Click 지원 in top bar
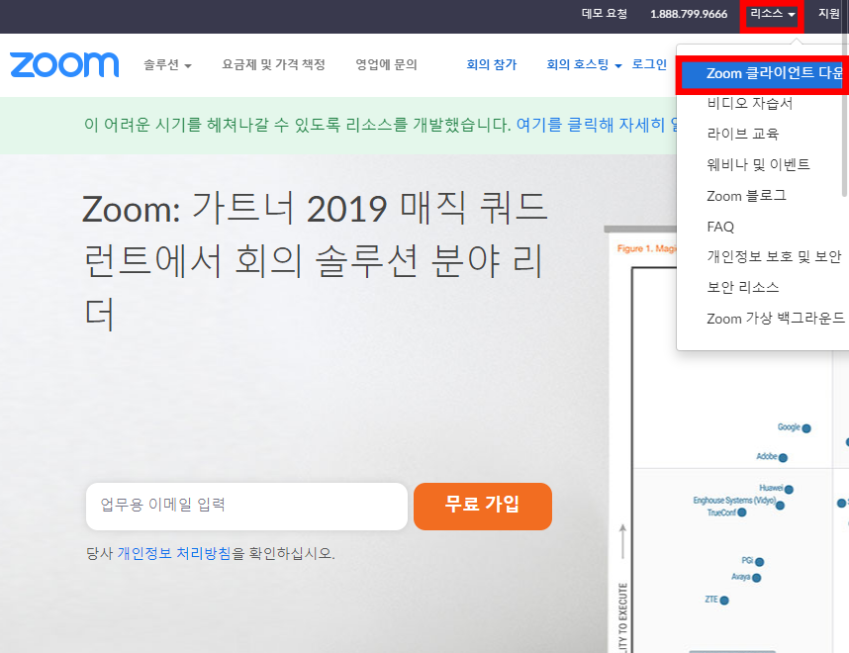Image resolution: width=849 pixels, height=653 pixels. click(x=828, y=14)
